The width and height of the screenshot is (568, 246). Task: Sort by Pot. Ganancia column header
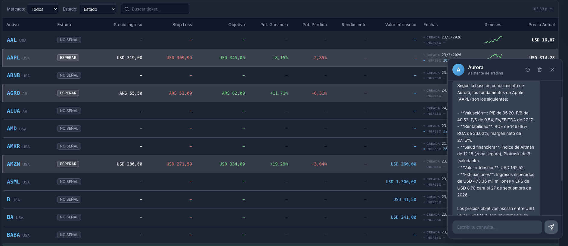click(274, 25)
